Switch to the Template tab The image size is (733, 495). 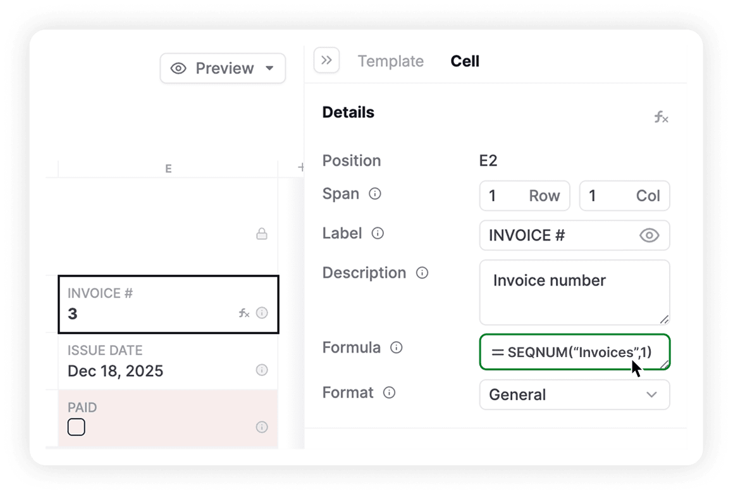pos(390,61)
